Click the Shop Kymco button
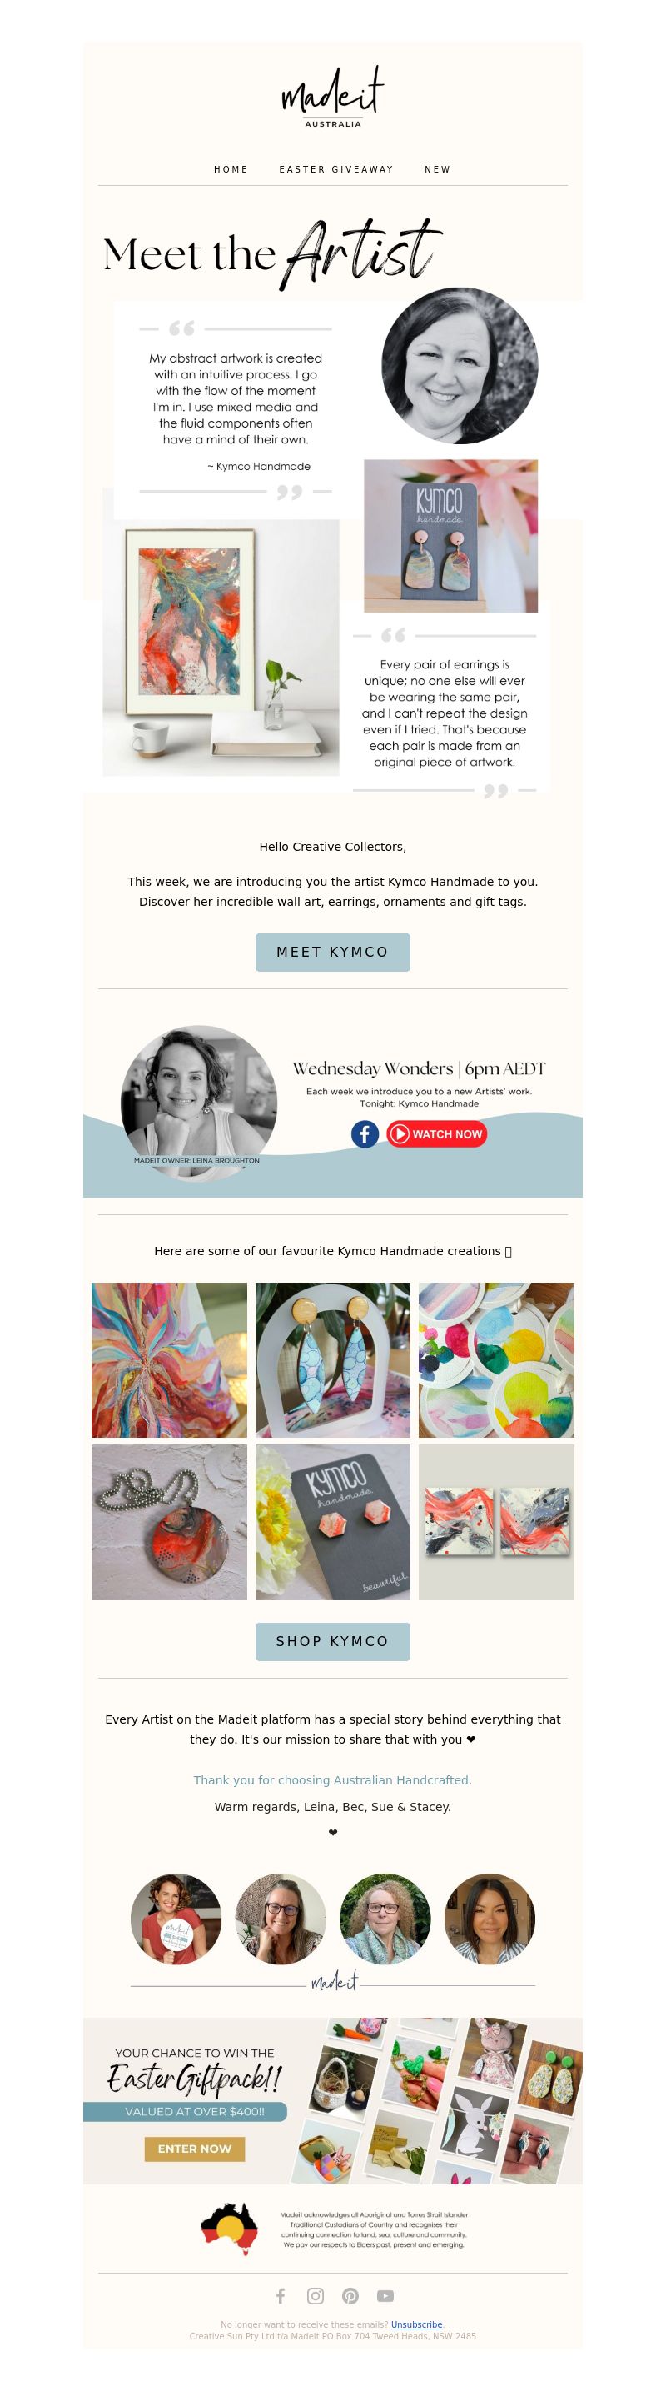 pos(332,1641)
